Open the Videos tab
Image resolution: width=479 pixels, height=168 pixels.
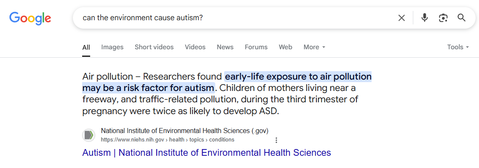[x=195, y=47]
